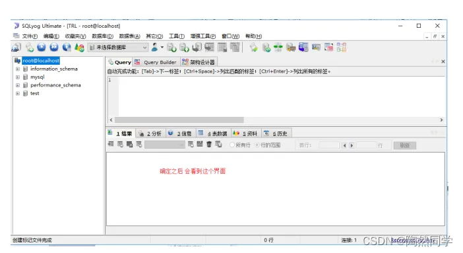Open a new query editor icon

click(x=30, y=48)
